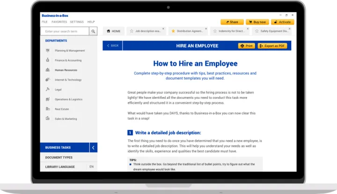The image size is (337, 194).
Task: Click the search term input field
Action: point(65,31)
